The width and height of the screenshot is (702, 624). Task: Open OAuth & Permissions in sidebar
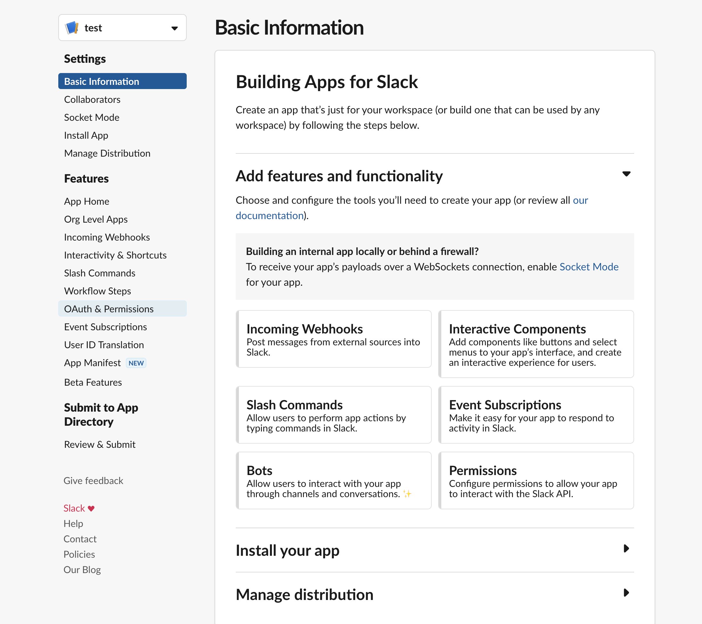pyautogui.click(x=109, y=309)
